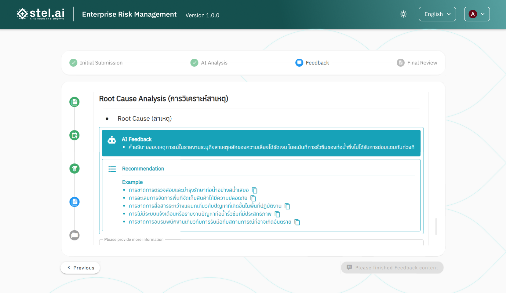Click the second green sidebar step icon
Image resolution: width=506 pixels, height=293 pixels.
click(x=75, y=135)
